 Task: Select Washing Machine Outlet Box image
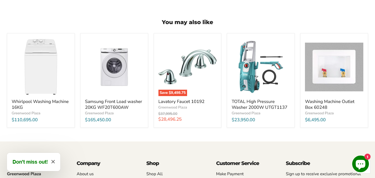coord(334,67)
